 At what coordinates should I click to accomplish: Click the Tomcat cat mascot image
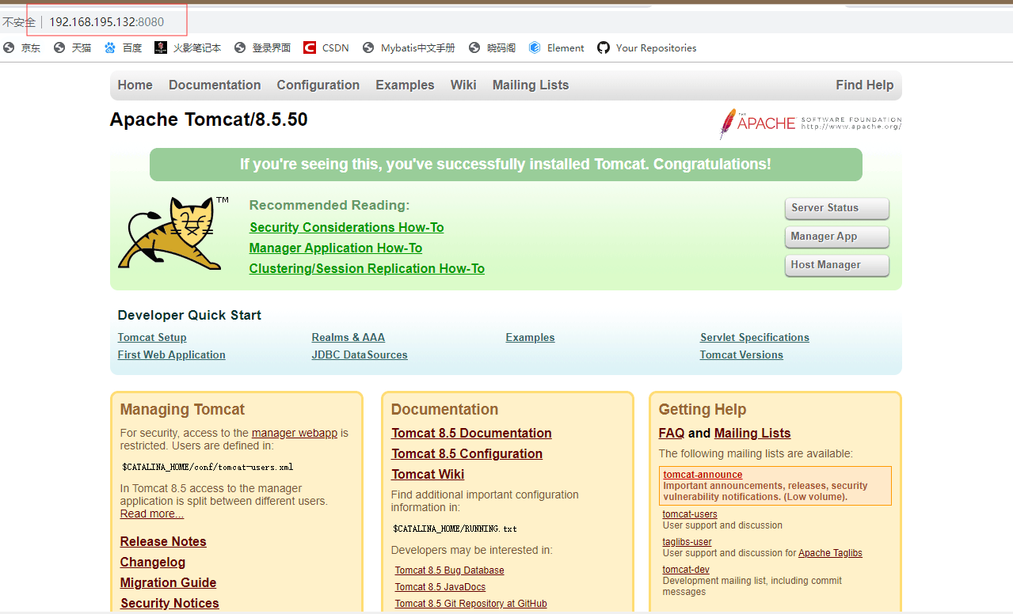[173, 233]
